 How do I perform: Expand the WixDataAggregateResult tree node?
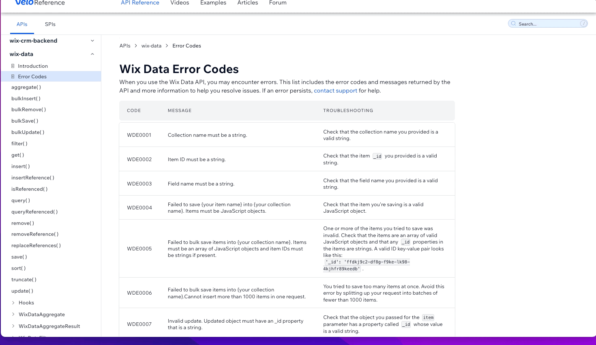coord(13,326)
